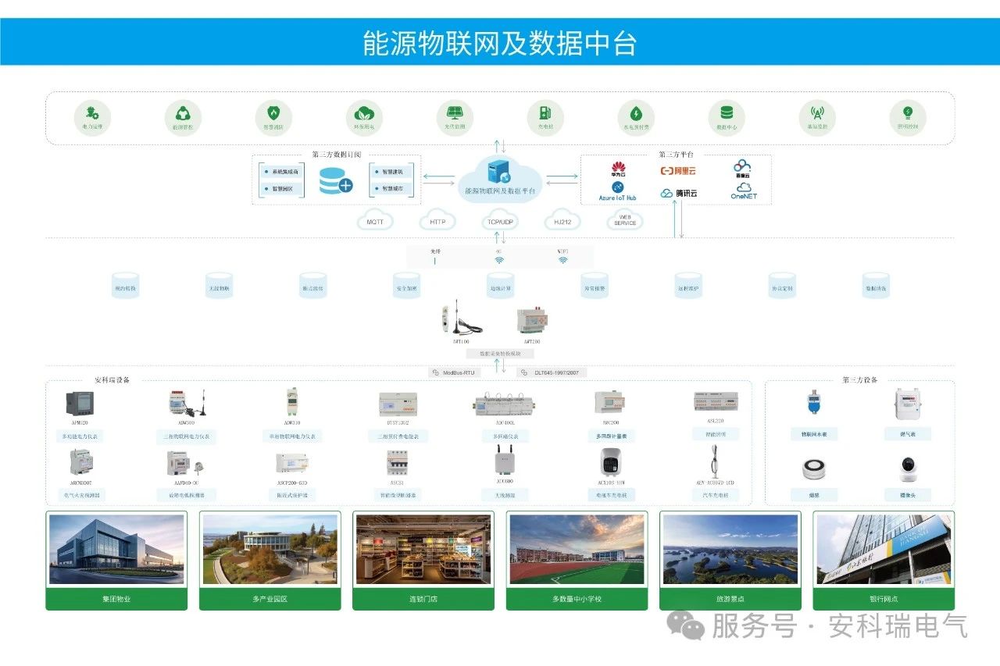Viewport: 1000px width, 666px height.
Task: Click the 电动车充电桩 label
Action: [x=611, y=495]
